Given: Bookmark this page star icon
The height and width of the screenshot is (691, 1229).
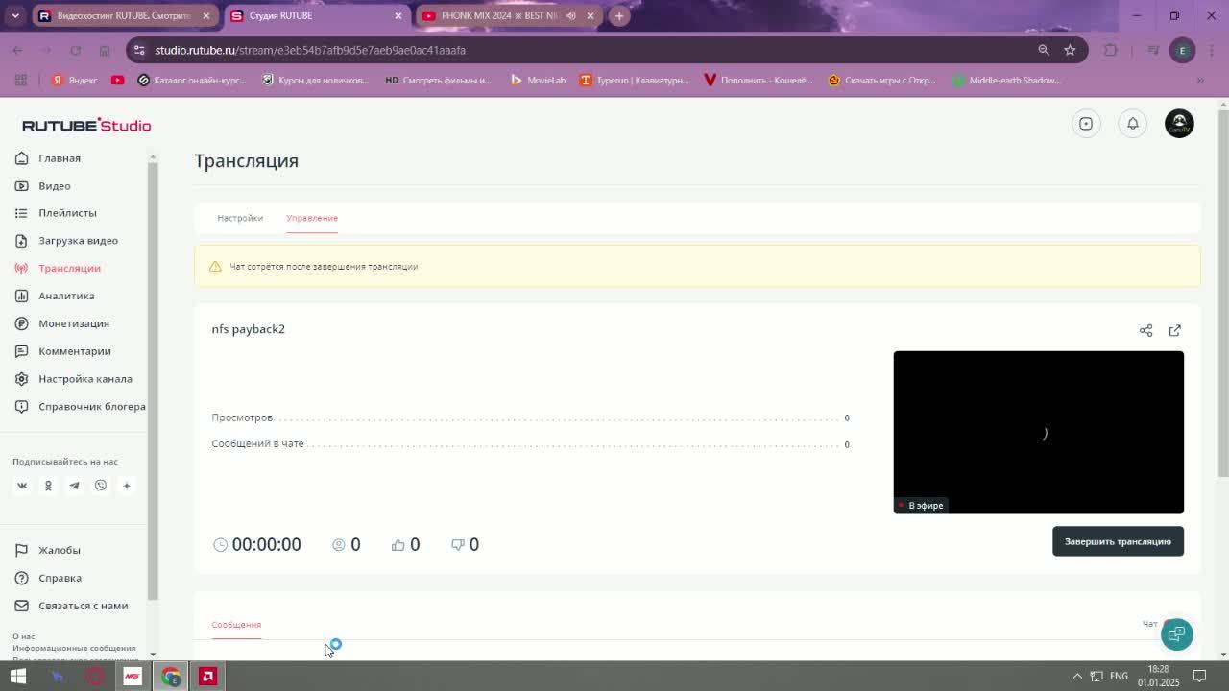Looking at the screenshot, I should 1070,50.
